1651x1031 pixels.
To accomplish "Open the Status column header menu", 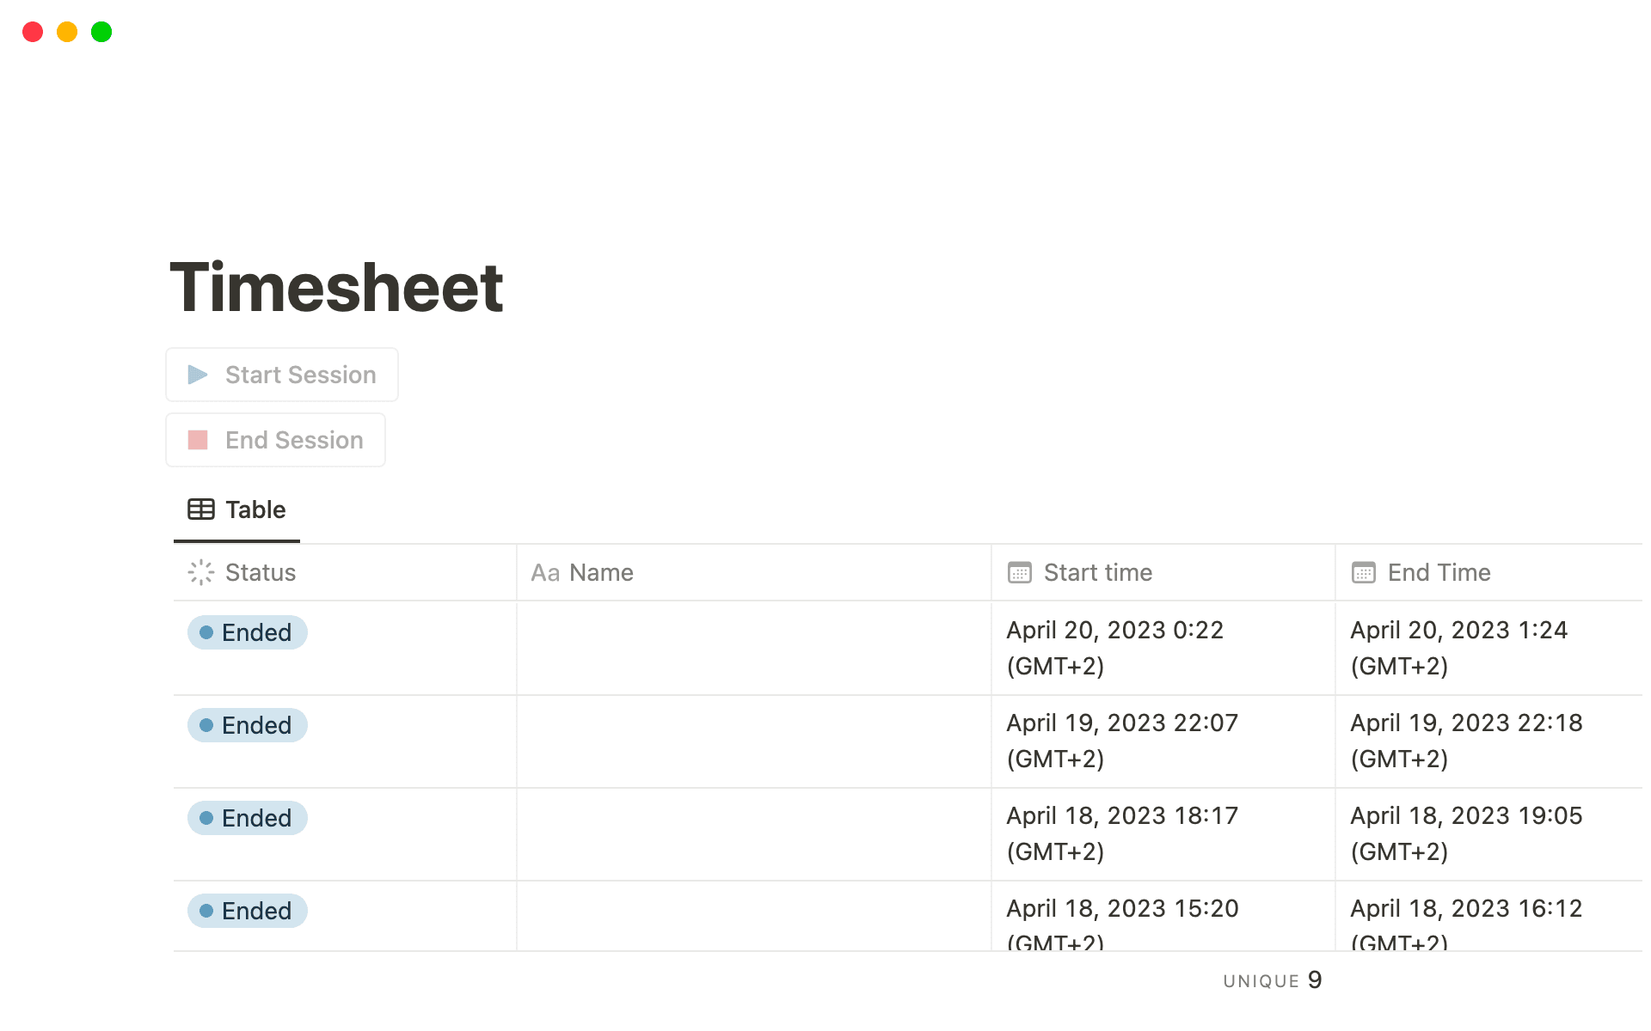I will pos(260,571).
